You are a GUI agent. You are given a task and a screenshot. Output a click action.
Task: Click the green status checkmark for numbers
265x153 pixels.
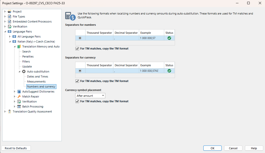169,38
